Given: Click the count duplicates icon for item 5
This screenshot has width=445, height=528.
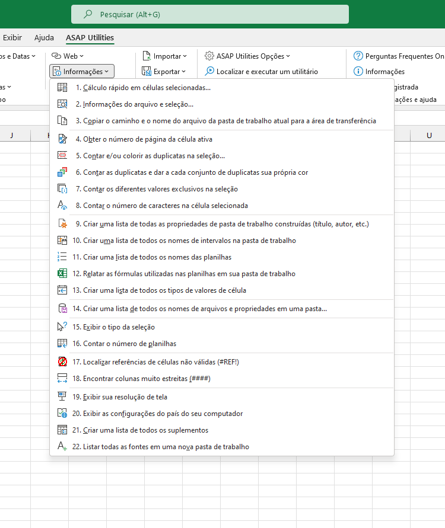Looking at the screenshot, I should click(62, 156).
